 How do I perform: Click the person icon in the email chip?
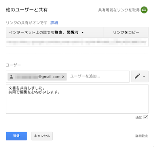[12, 77]
